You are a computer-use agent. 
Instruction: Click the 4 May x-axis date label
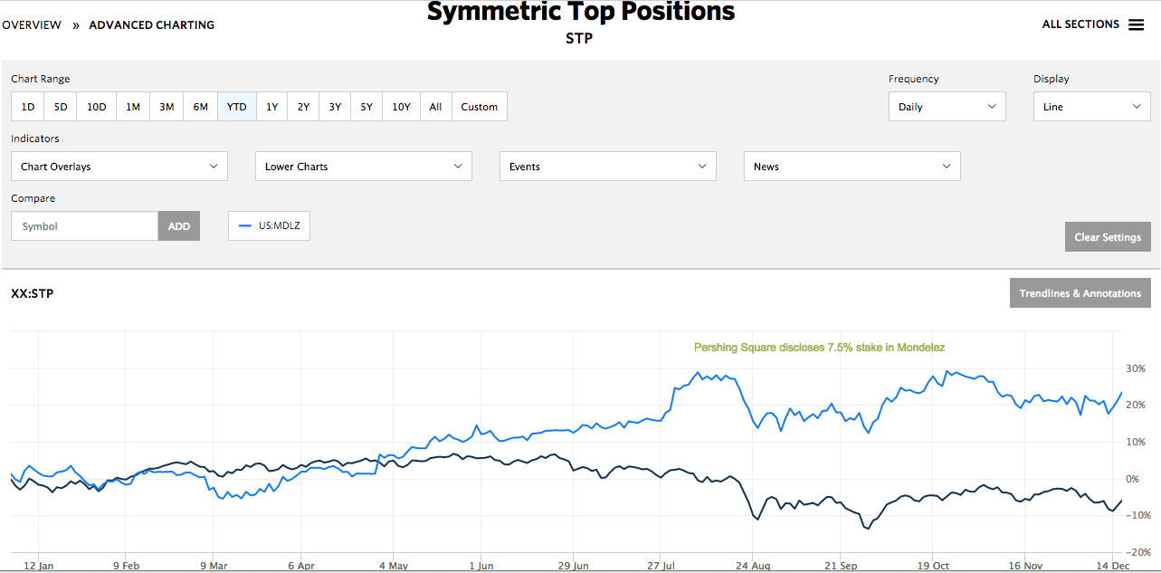click(394, 566)
